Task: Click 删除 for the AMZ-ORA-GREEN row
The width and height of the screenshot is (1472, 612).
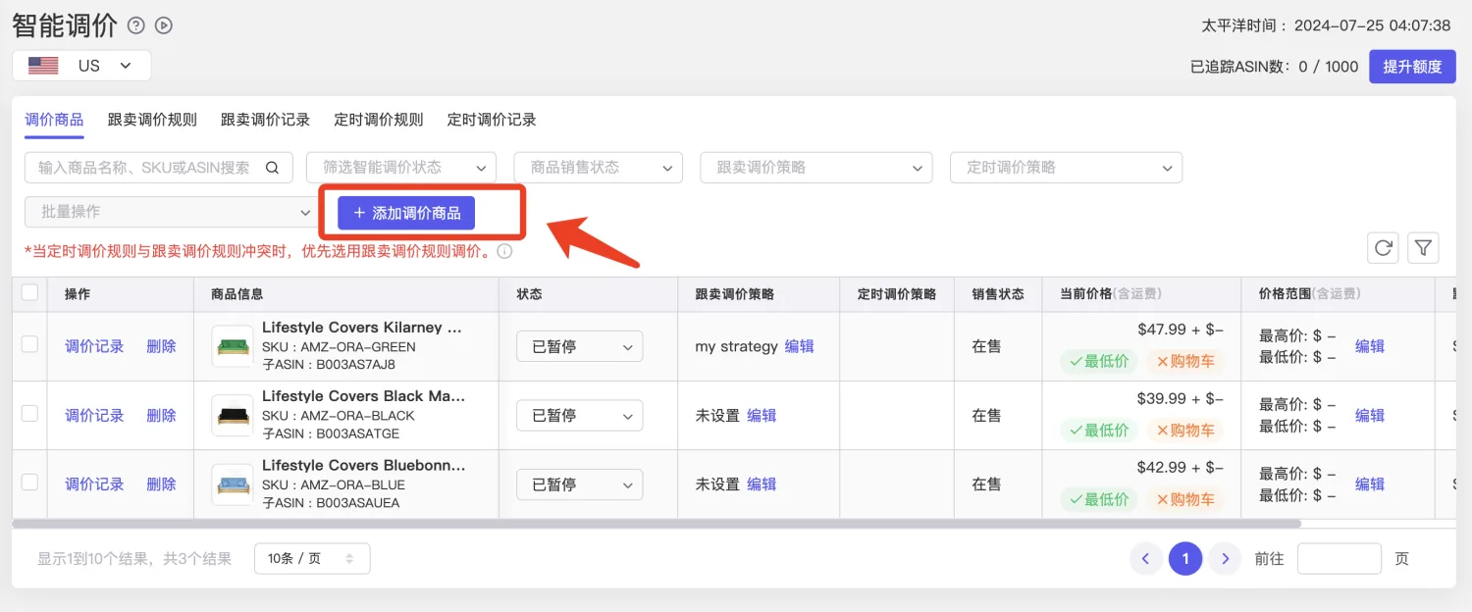Action: coord(161,346)
